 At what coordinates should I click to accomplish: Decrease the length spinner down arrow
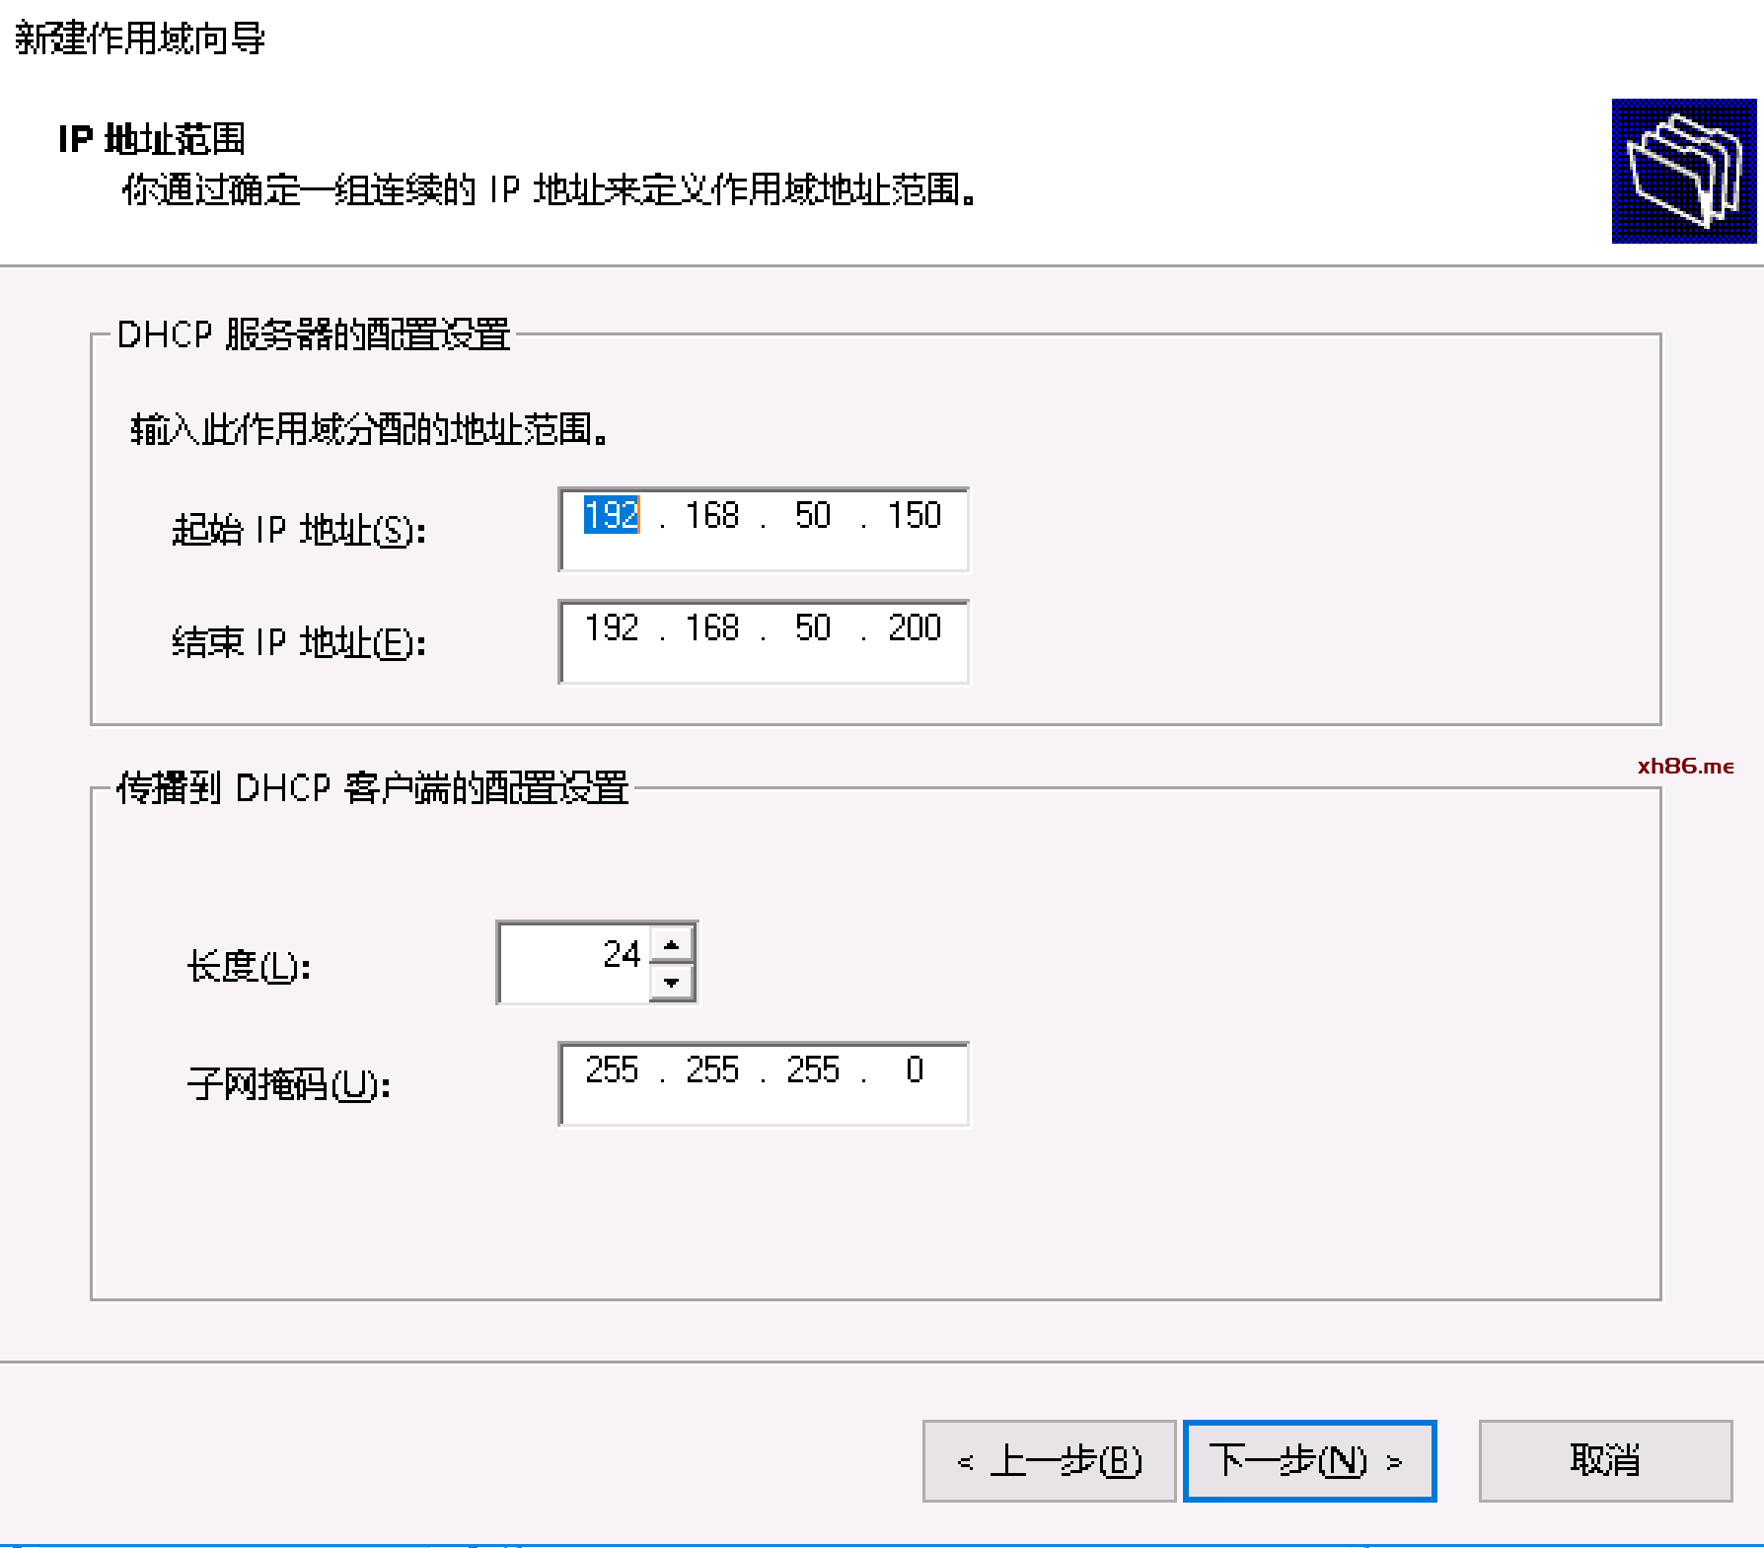pos(672,982)
